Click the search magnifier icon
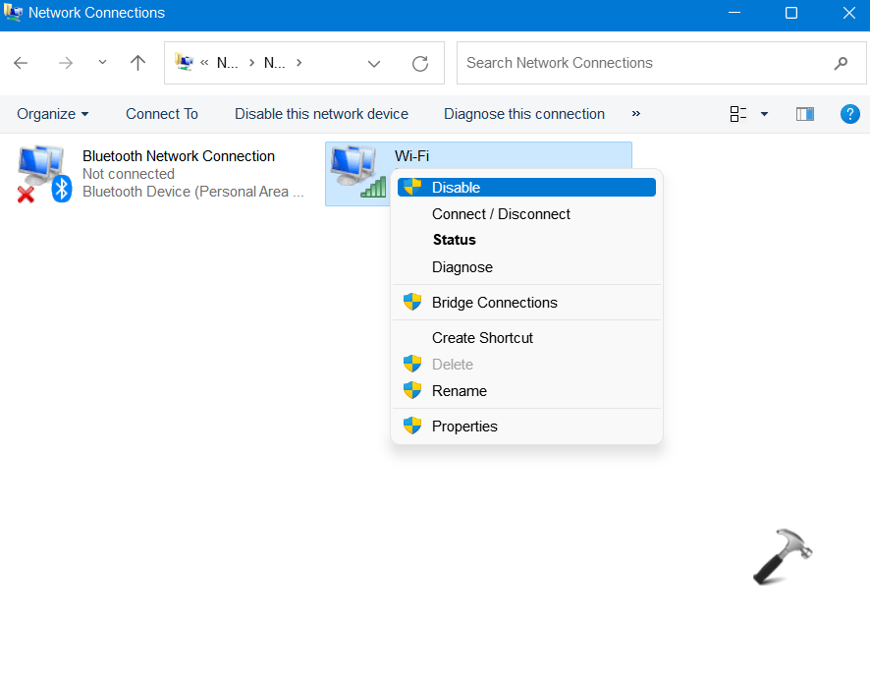The height and width of the screenshot is (684, 870). pyautogui.click(x=841, y=63)
